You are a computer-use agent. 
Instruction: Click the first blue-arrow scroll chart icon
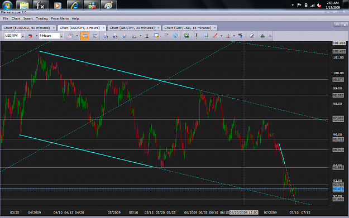[106, 36]
